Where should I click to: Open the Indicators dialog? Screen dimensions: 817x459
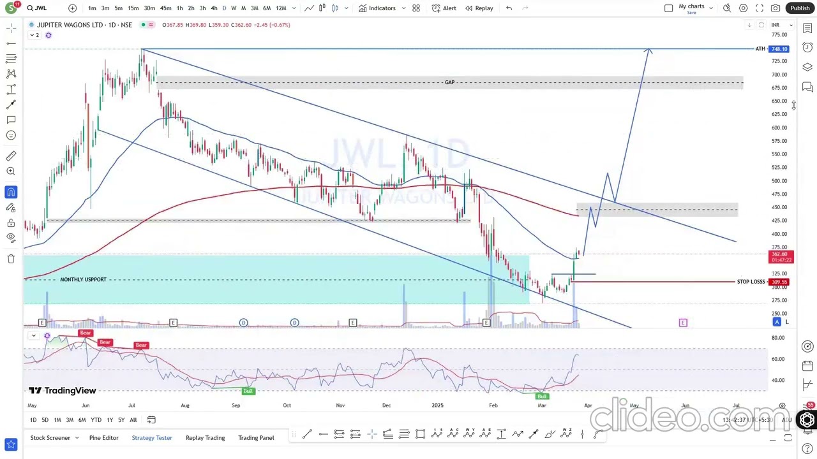pyautogui.click(x=377, y=8)
